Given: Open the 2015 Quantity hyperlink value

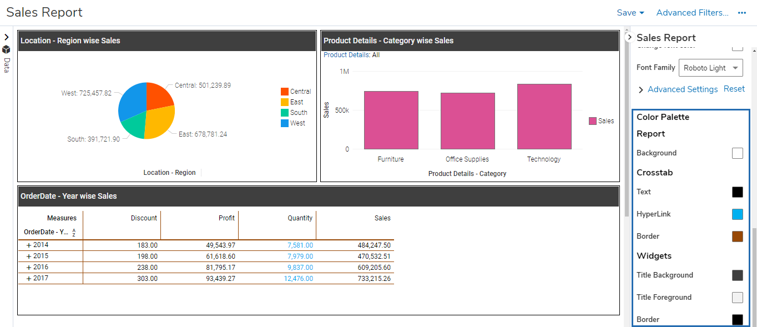Looking at the screenshot, I should [x=300, y=256].
